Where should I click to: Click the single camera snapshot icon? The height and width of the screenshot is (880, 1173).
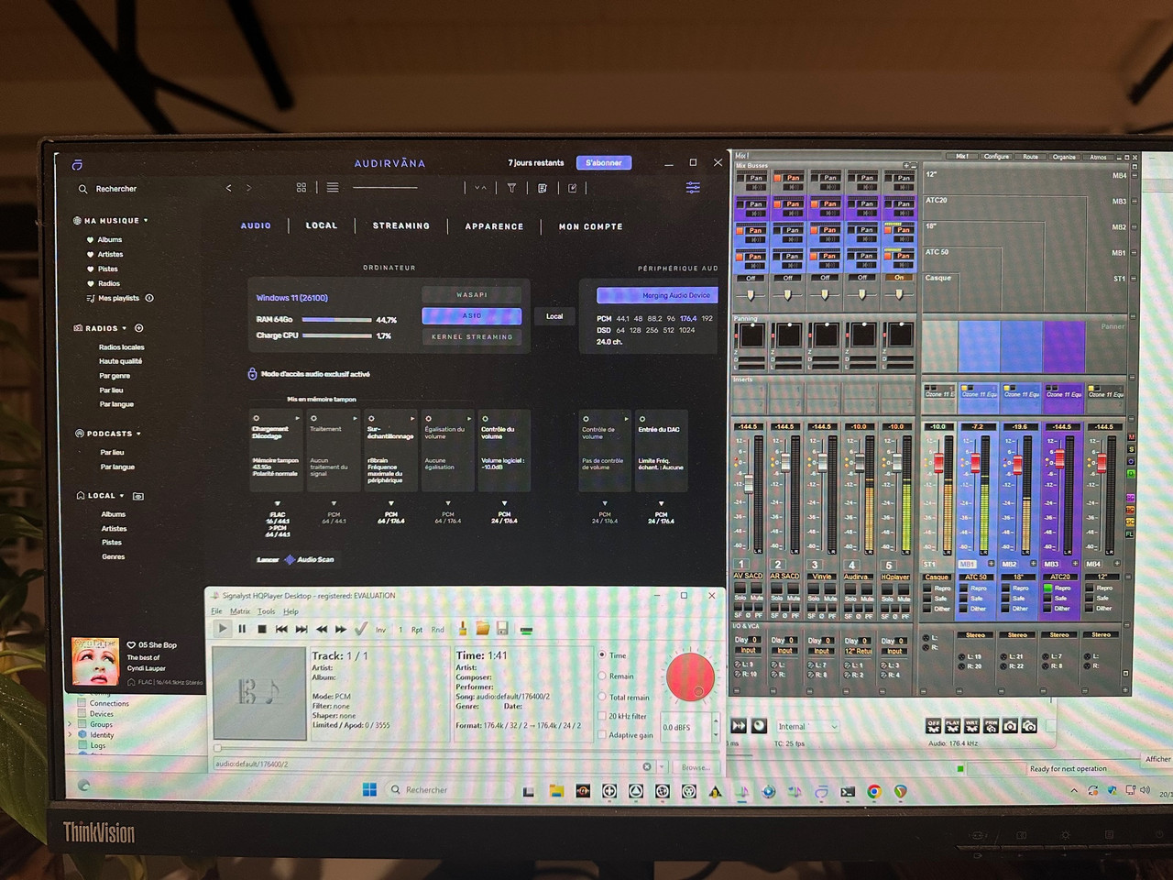pos(1010,725)
